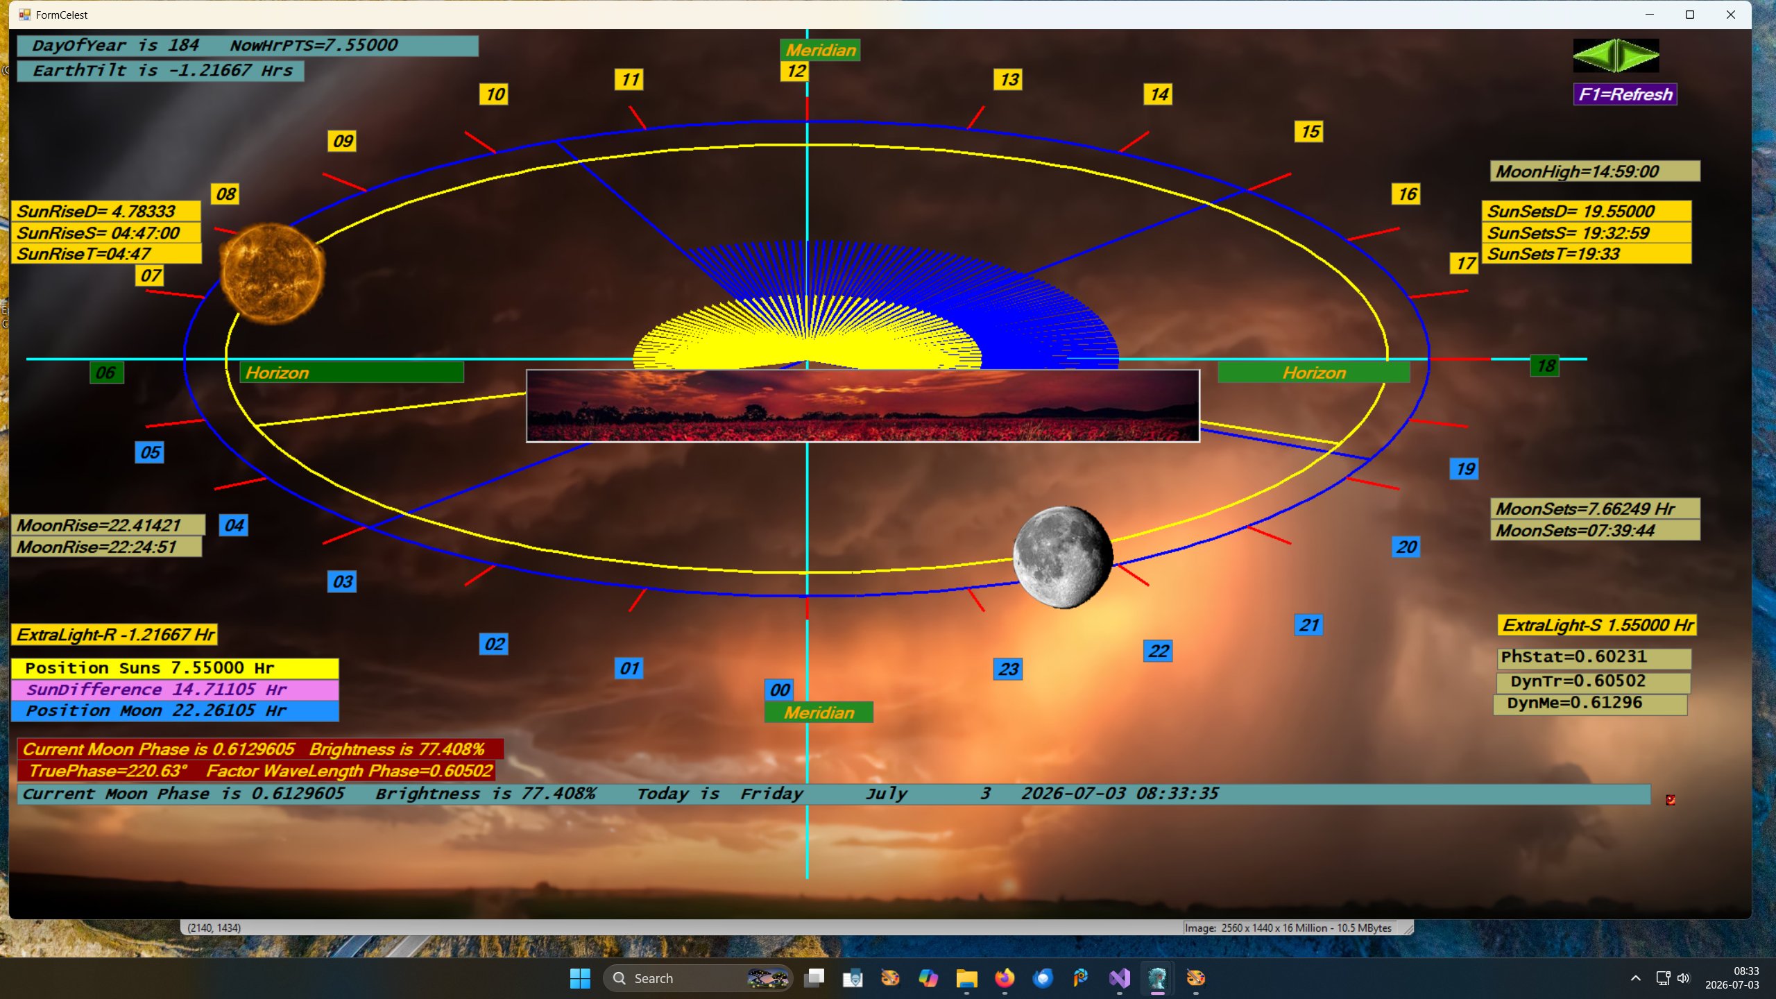Click the volume icon in system tray
The image size is (1776, 999).
click(x=1684, y=978)
